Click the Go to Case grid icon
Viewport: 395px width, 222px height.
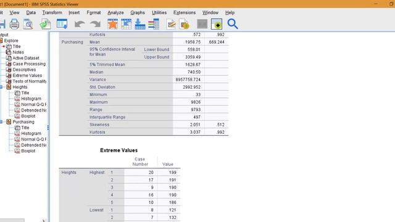point(126,24)
